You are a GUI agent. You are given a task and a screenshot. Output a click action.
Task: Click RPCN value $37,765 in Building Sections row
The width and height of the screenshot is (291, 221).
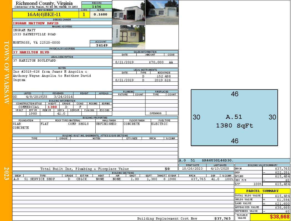pyautogui.click(x=198, y=179)
